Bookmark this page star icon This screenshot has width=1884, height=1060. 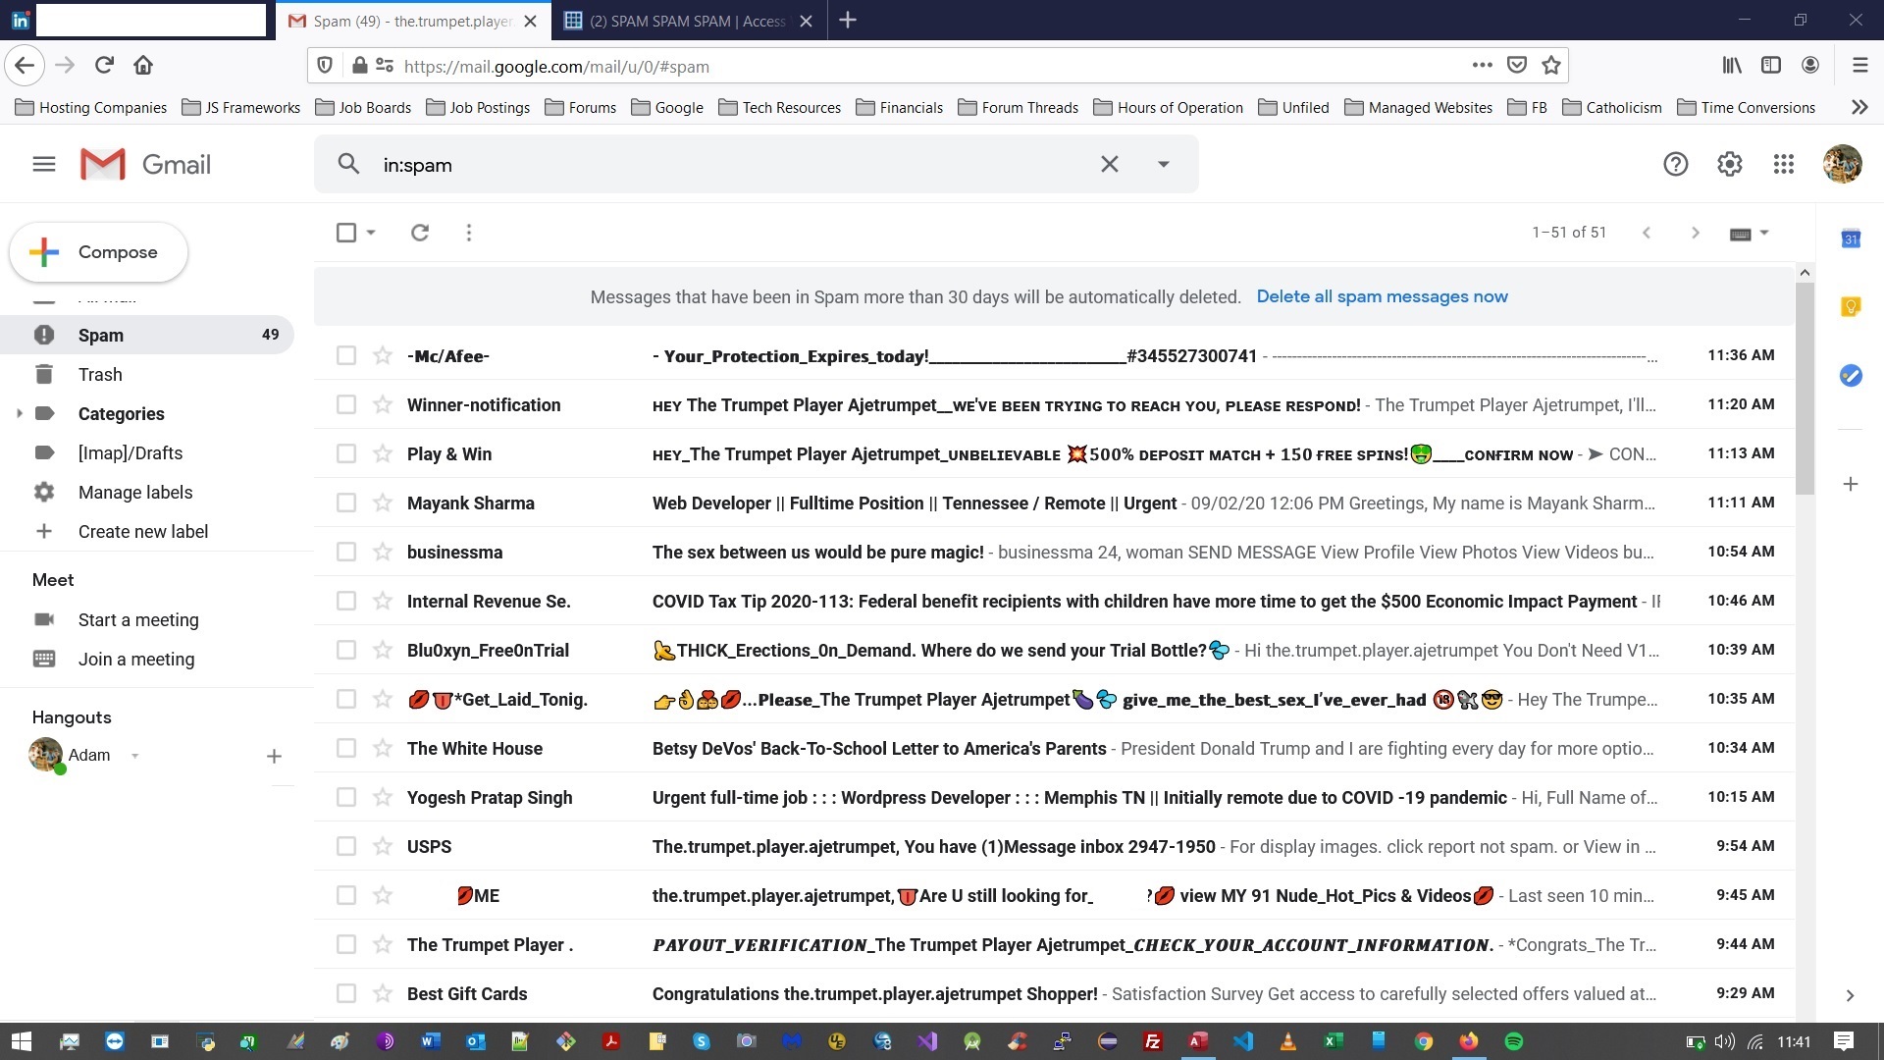(1550, 66)
